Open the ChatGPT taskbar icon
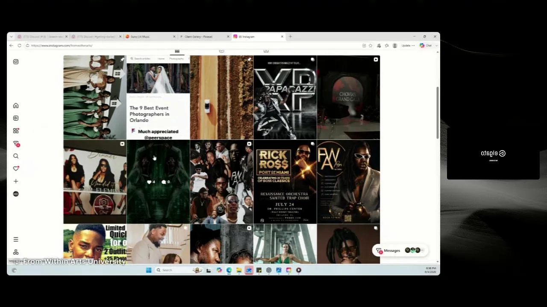This screenshot has height=307, width=547. [x=269, y=270]
